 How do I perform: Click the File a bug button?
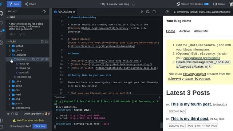click(x=40, y=126)
